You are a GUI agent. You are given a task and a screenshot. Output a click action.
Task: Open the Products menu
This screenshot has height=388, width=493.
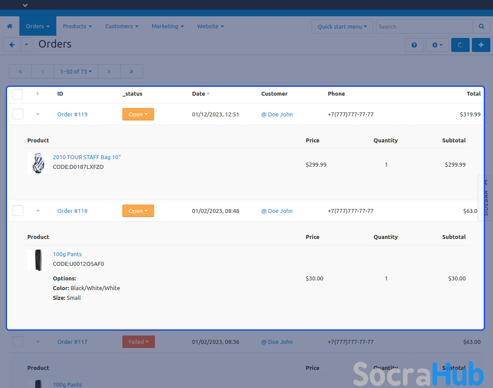[x=77, y=26]
